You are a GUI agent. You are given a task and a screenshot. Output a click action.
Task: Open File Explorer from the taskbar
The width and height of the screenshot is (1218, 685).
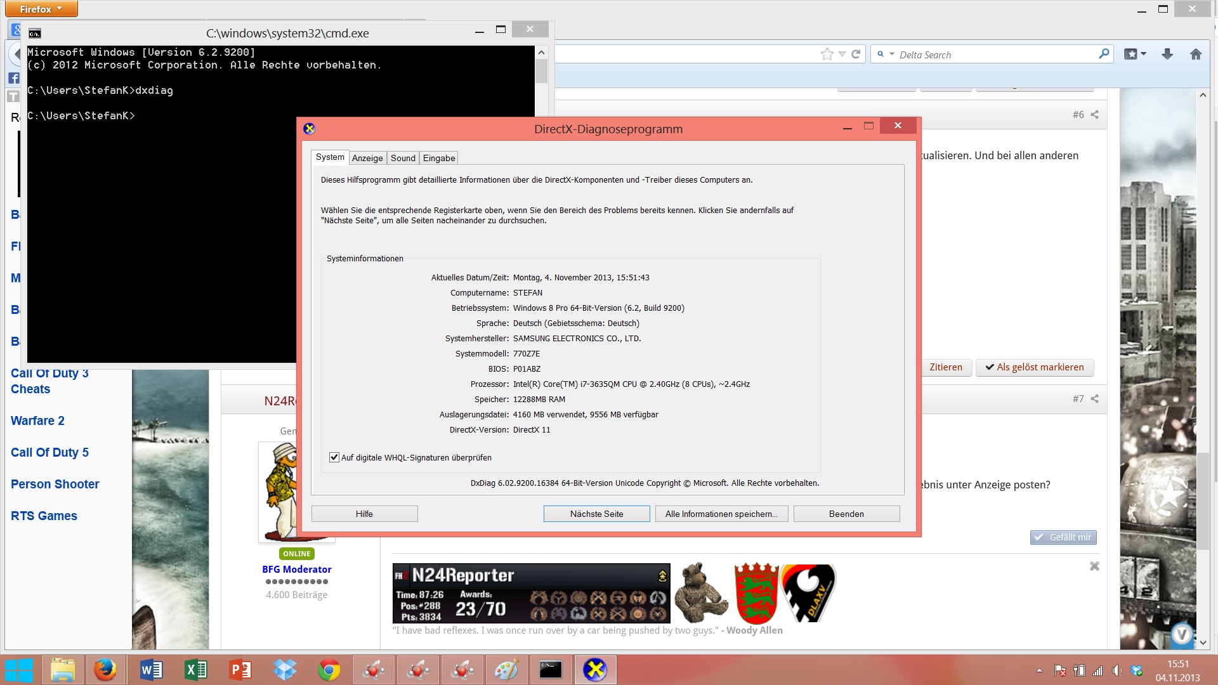(63, 670)
